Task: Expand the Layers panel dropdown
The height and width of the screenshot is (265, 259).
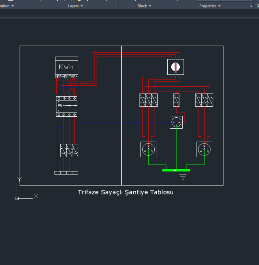Action: click(75, 6)
